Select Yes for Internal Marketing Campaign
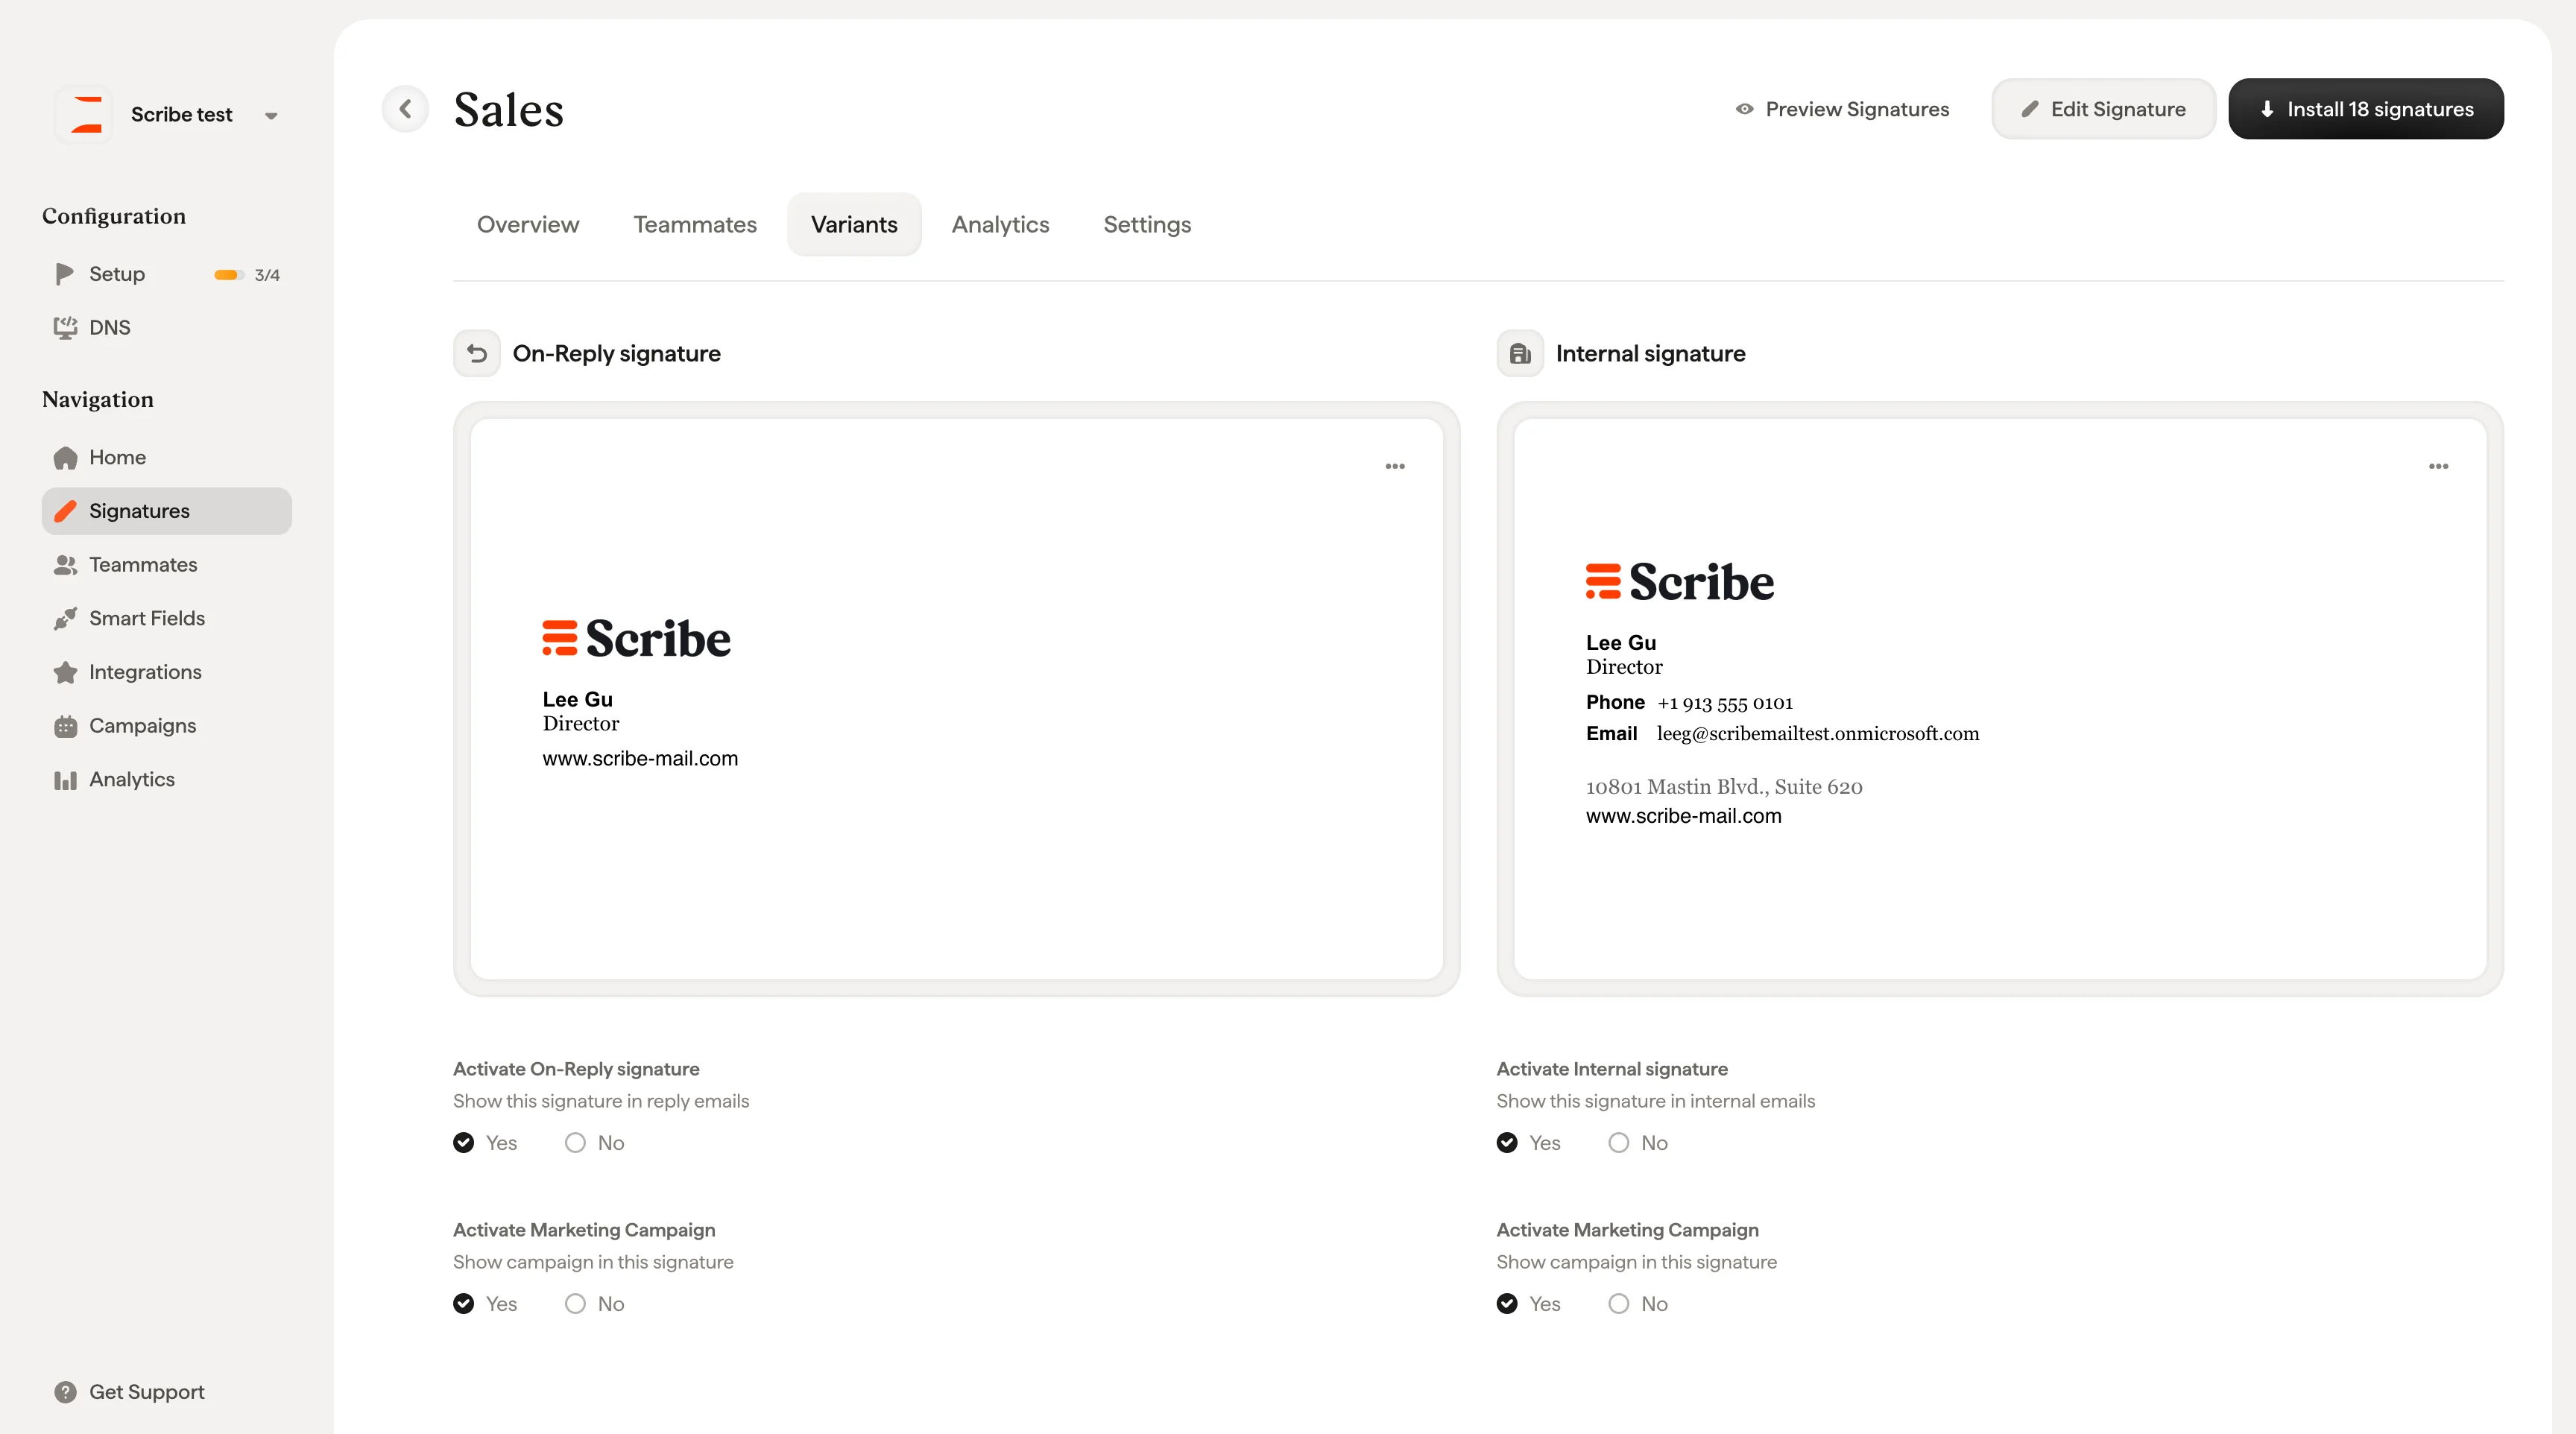The height and width of the screenshot is (1434, 2576). click(1507, 1304)
